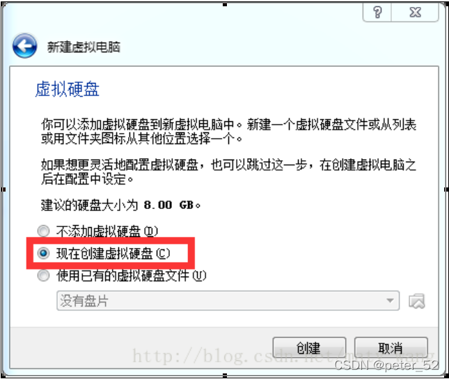Click the 虚拟硬盘 blue heading
Viewport: 449px width, 379px height.
coord(68,89)
